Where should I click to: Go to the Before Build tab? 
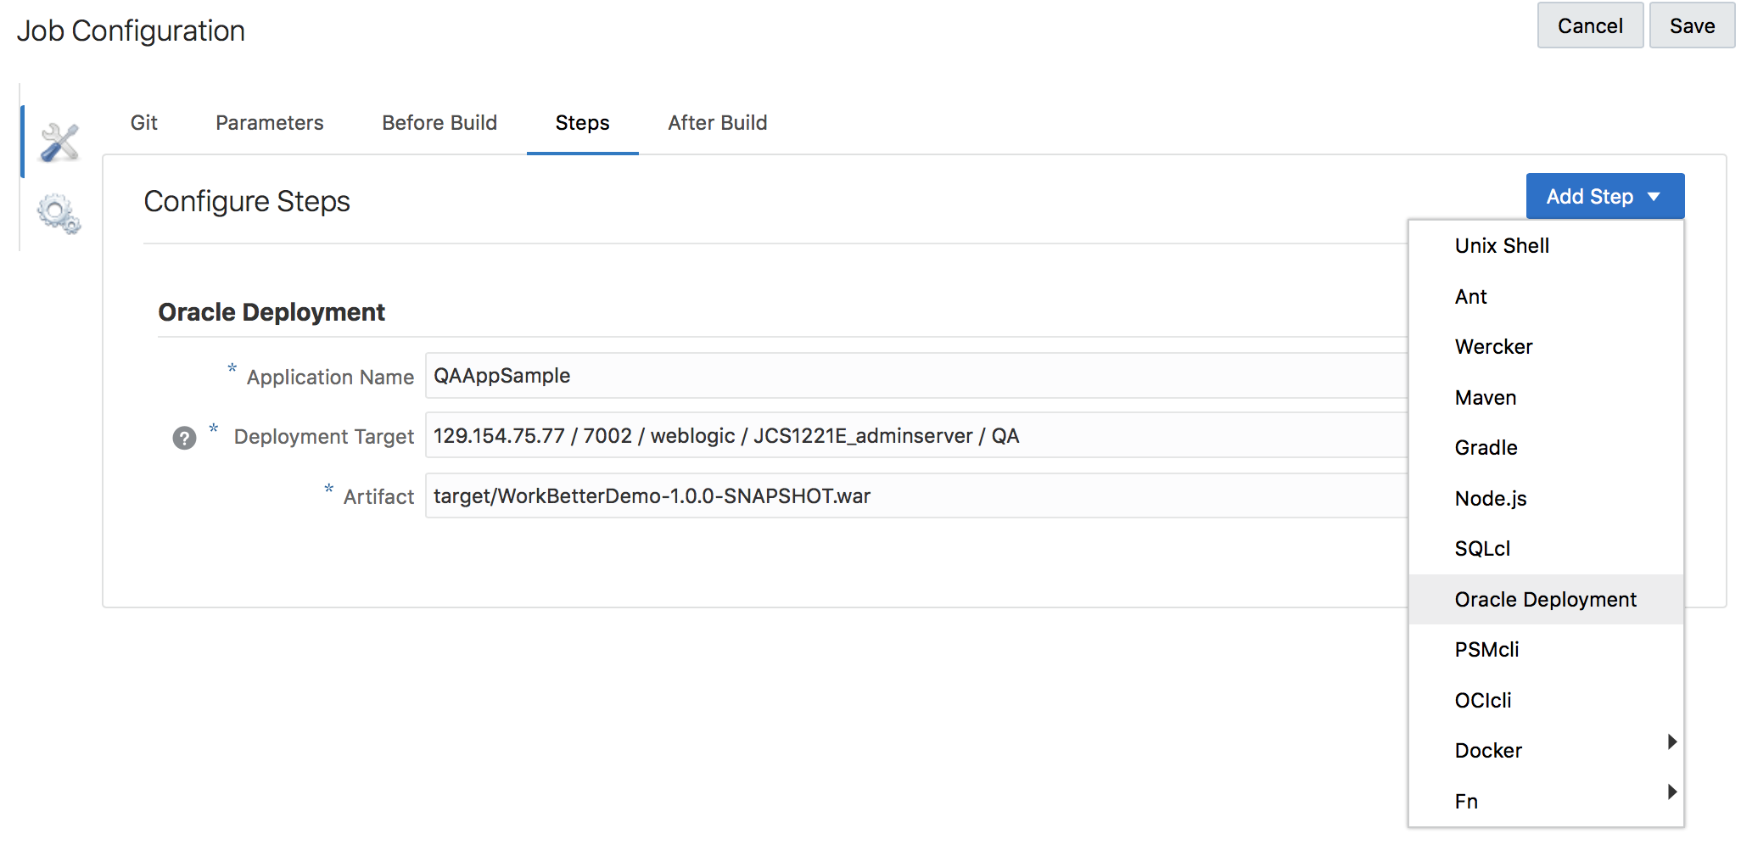(x=439, y=123)
